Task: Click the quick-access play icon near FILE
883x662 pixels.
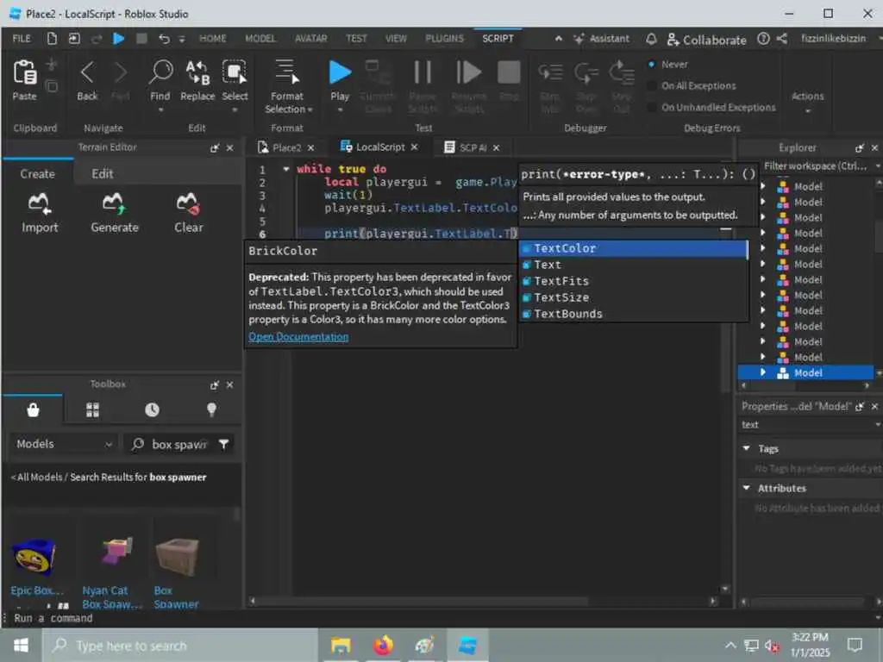Action: [x=118, y=38]
